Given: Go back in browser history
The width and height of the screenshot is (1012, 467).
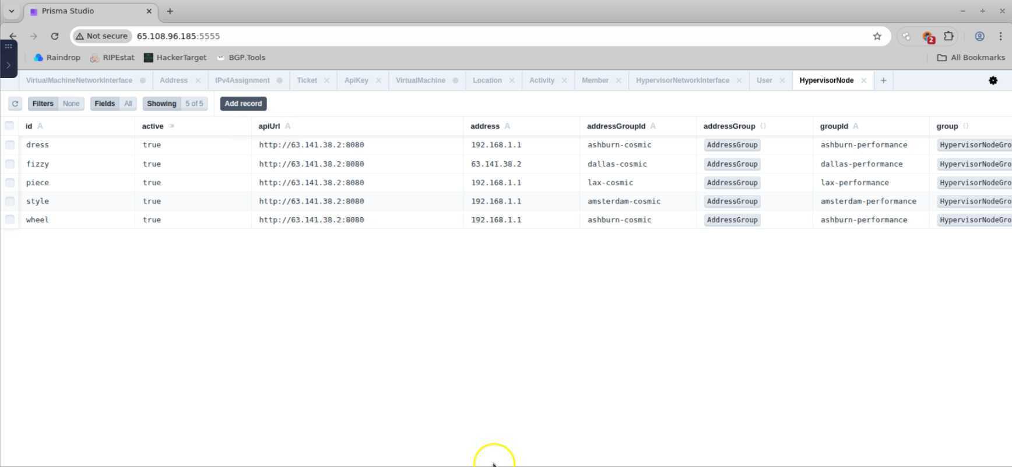Looking at the screenshot, I should tap(13, 36).
